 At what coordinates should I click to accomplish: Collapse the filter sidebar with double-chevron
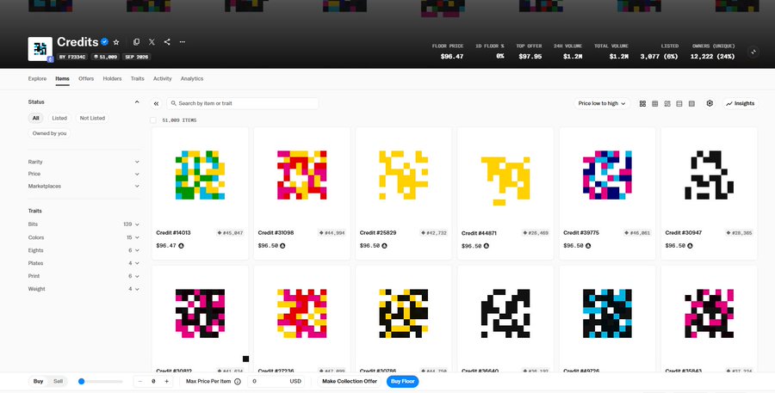click(x=156, y=104)
